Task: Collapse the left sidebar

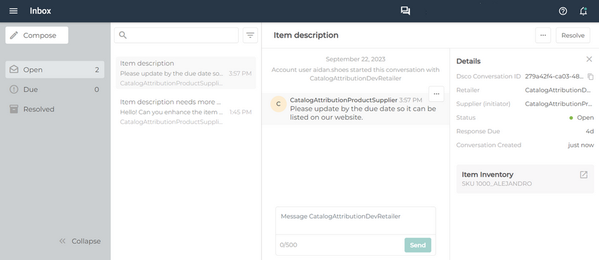Action: [x=80, y=241]
